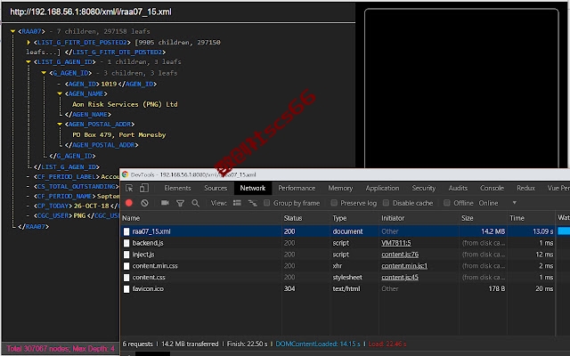Open the Audits tab
Screen dimensions: 570x356
(458, 188)
